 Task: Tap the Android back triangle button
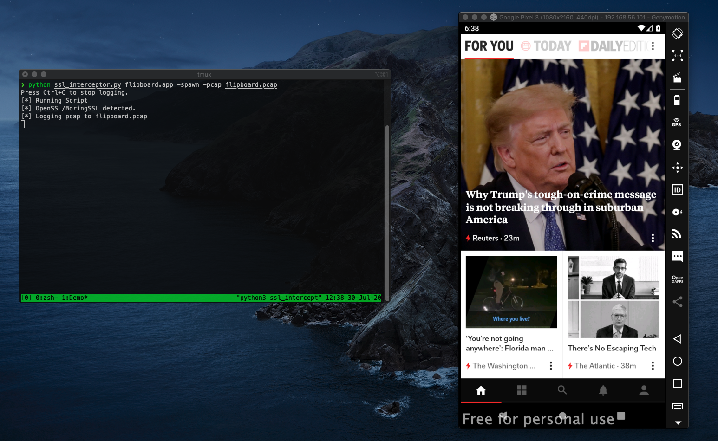[677, 339]
